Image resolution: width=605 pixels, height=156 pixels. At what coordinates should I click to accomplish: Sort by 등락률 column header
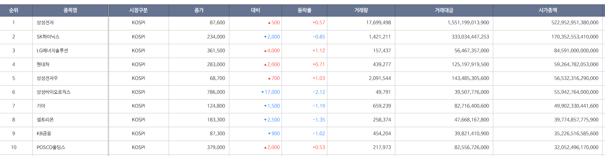coord(304,10)
